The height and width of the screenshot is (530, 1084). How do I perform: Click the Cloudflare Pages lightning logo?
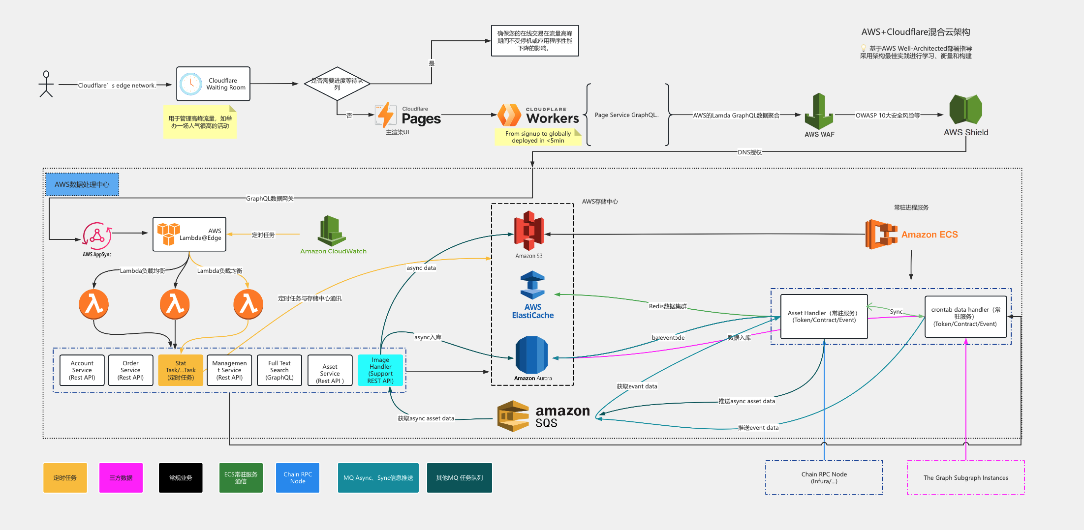coord(385,116)
